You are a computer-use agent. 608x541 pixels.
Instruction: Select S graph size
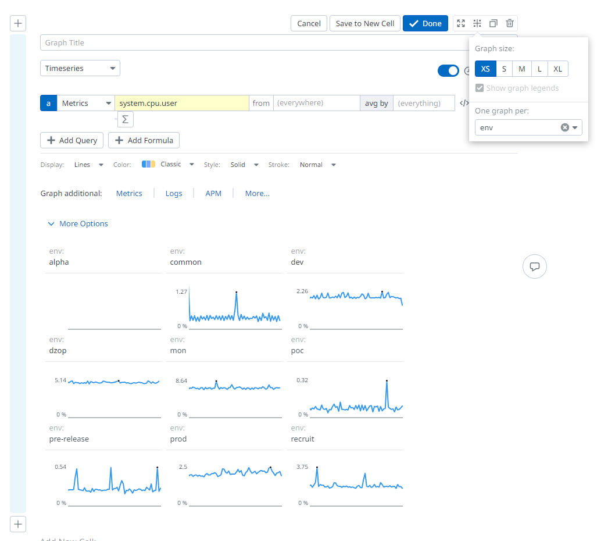pos(504,69)
